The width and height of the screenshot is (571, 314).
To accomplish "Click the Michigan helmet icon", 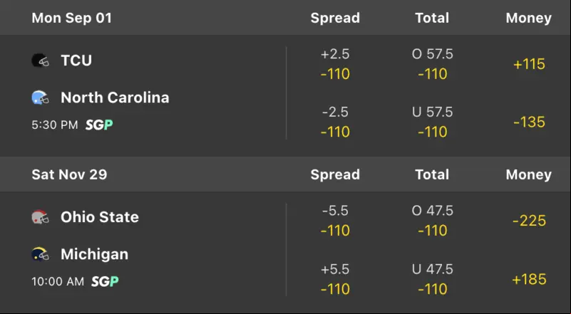I will tap(40, 254).
